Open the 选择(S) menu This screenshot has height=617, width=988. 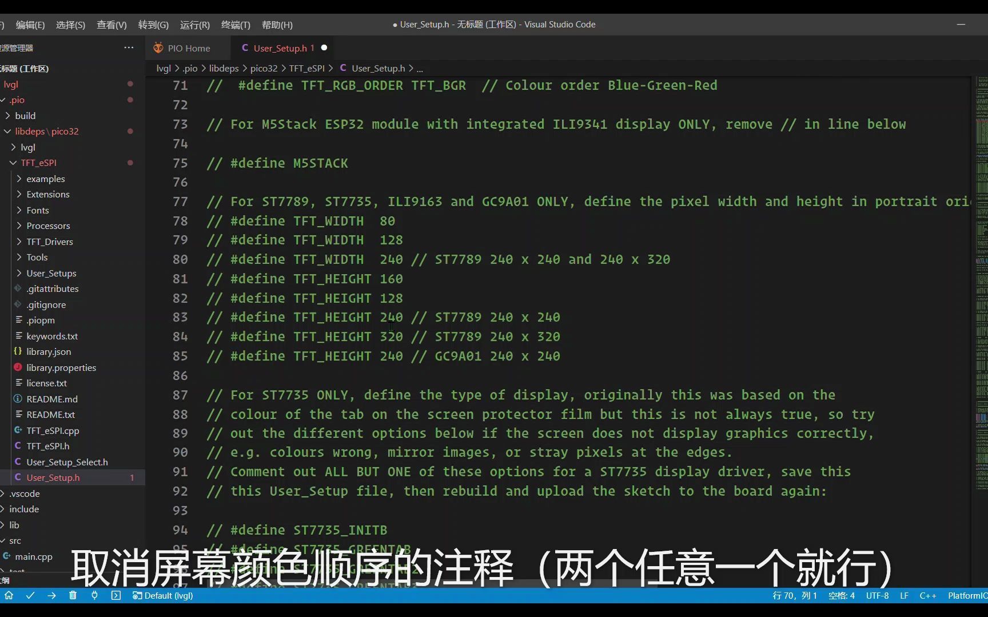70,25
